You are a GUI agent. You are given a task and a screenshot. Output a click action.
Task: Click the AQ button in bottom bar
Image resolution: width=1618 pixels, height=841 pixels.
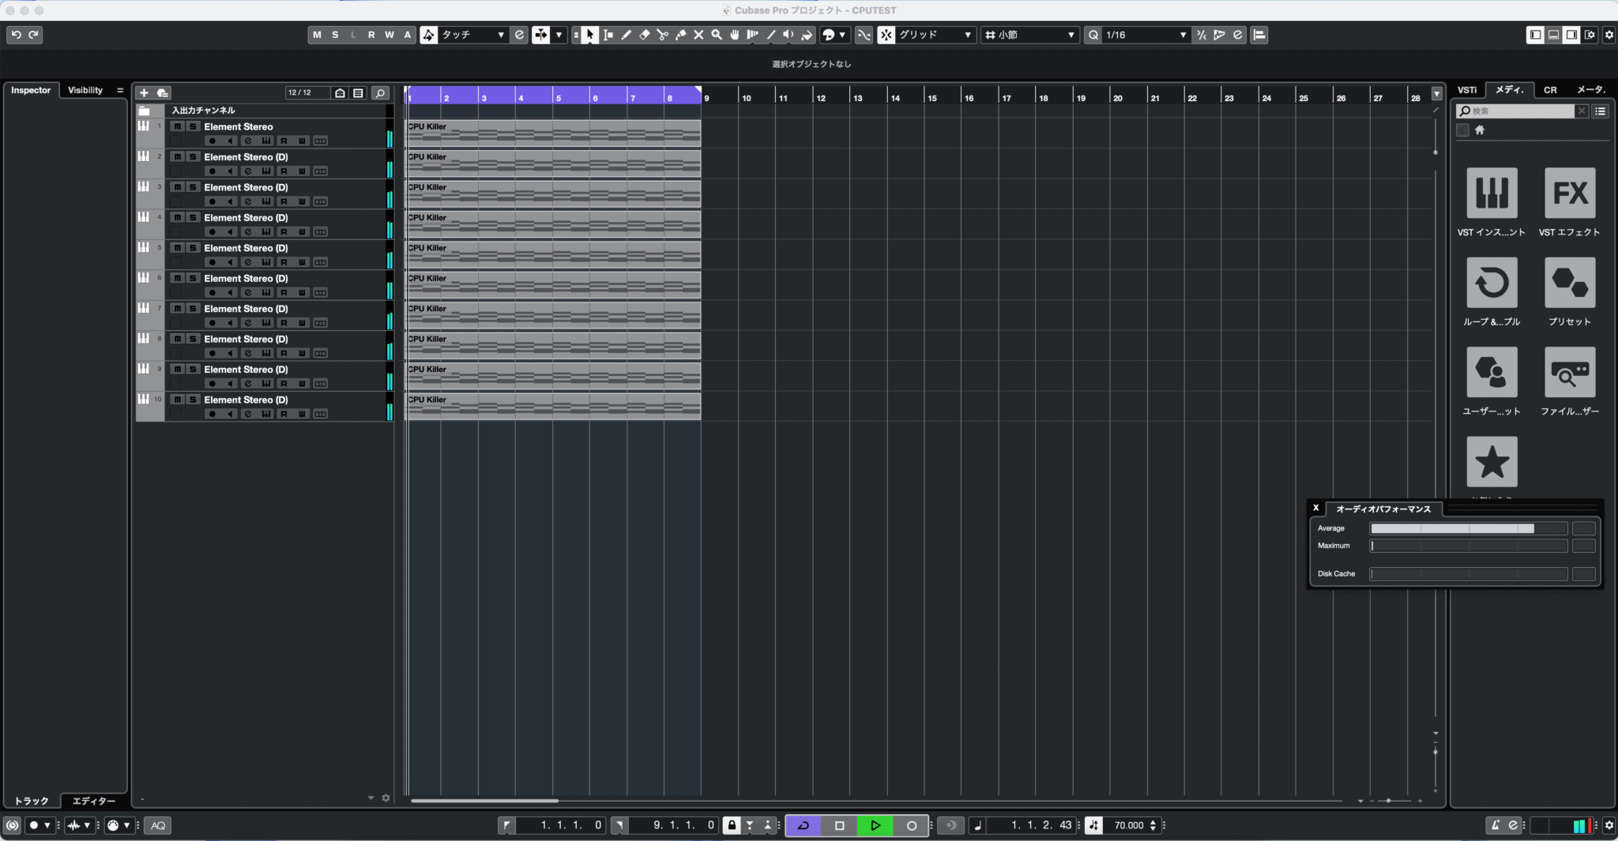pyautogui.click(x=158, y=825)
